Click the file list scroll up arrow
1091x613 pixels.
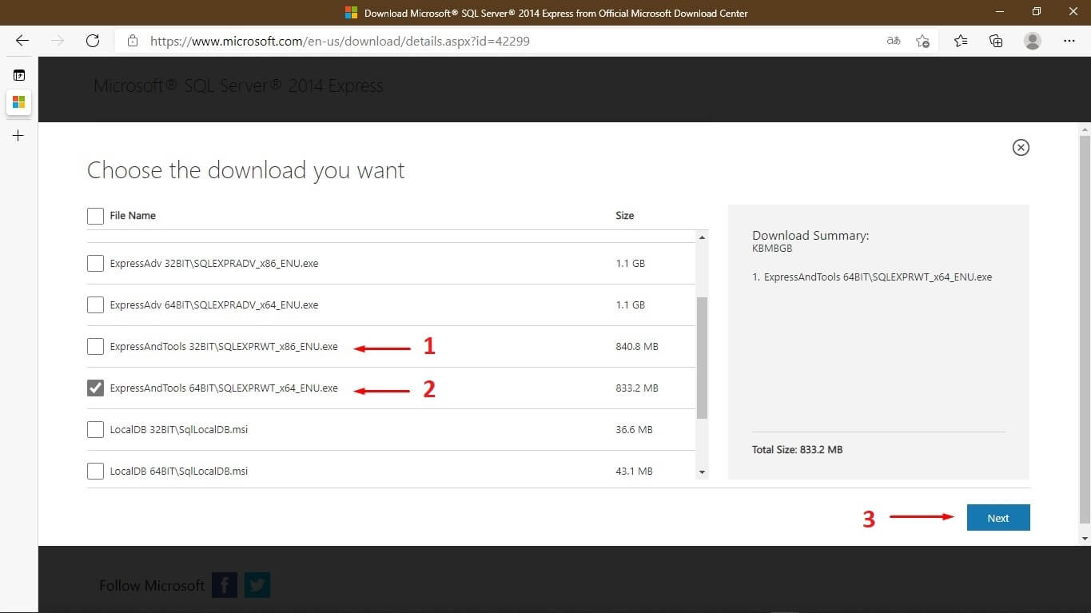(703, 237)
